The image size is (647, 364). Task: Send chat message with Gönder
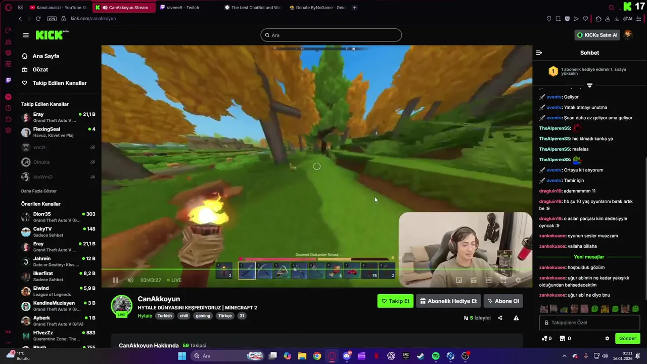627,338
